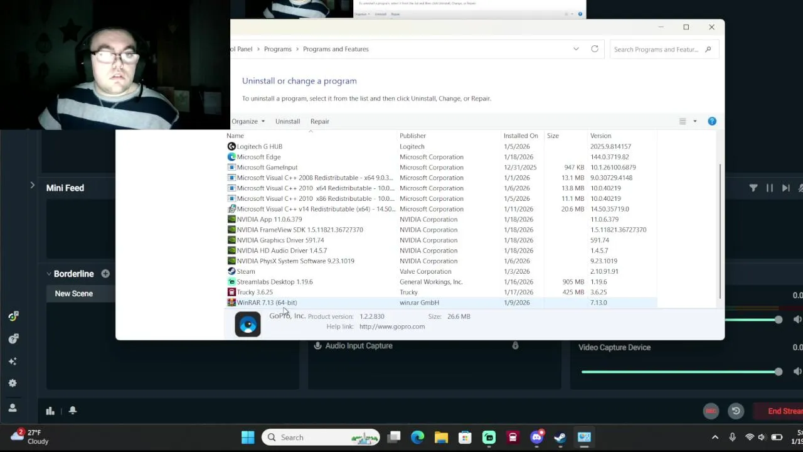Open Discord from the taskbar

pyautogui.click(x=536, y=438)
